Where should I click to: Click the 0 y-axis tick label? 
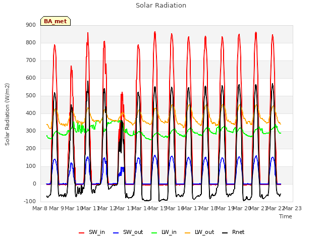34,184
